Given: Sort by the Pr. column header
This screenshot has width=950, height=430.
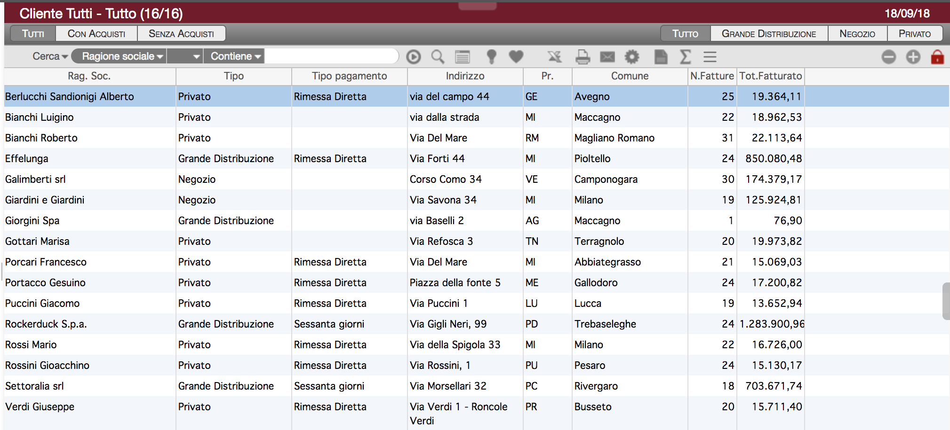Looking at the screenshot, I should coord(547,76).
